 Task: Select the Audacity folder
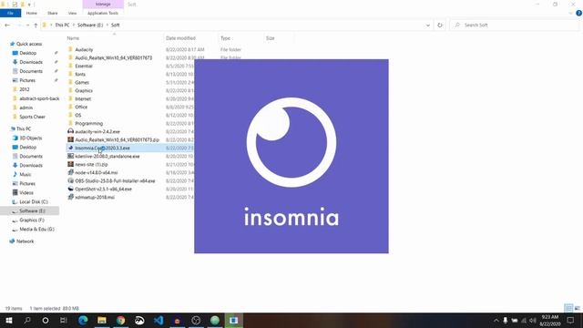click(x=84, y=49)
